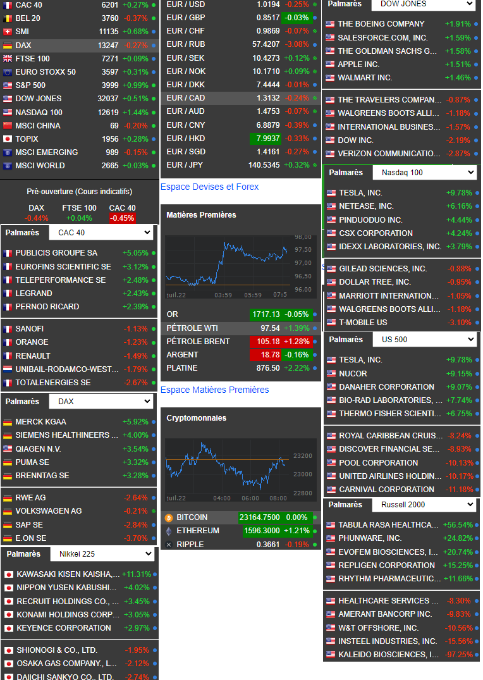Click the China flag icon beside MSCI CHINA
The width and height of the screenshot is (483, 680).
click(x=8, y=126)
